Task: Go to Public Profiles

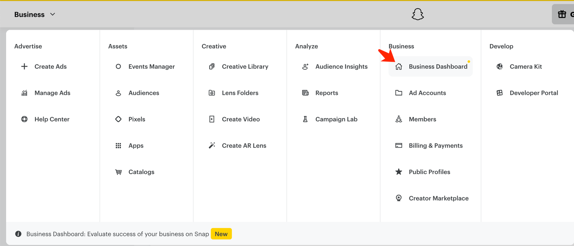Action: coord(429,172)
